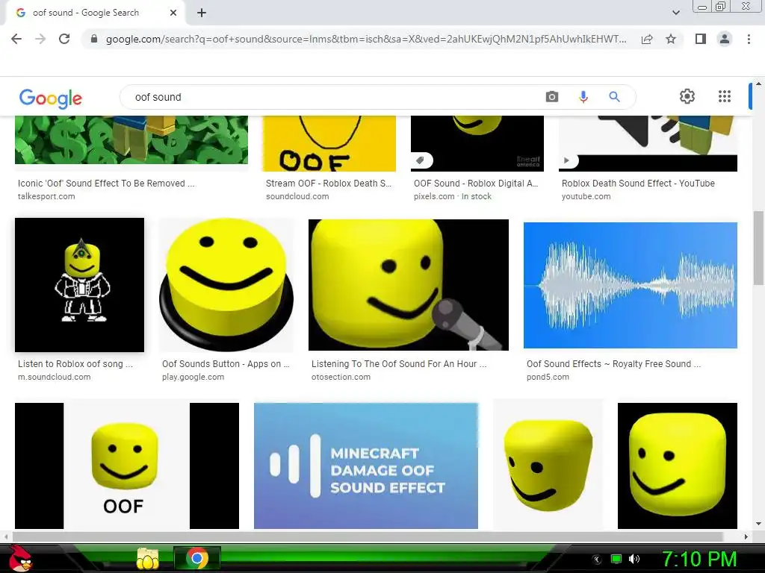Click pond5.com source text
765x573 pixels.
(548, 377)
